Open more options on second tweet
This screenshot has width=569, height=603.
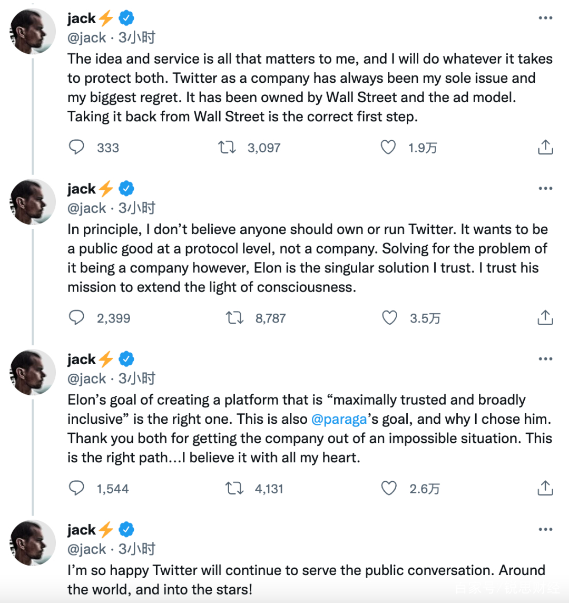pos(545,189)
